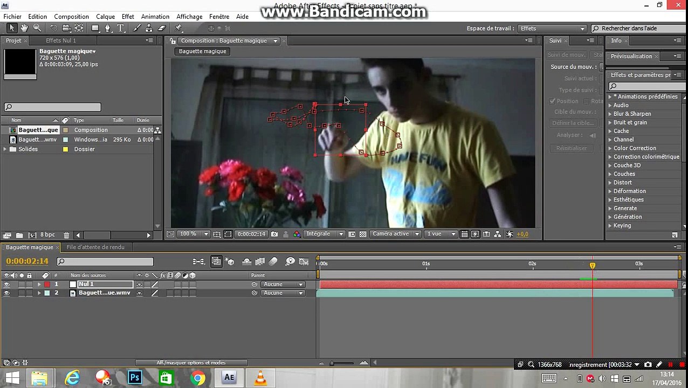Image resolution: width=688 pixels, height=388 pixels.
Task: Click the Baguette magique breadcrumb button
Action: pos(202,51)
